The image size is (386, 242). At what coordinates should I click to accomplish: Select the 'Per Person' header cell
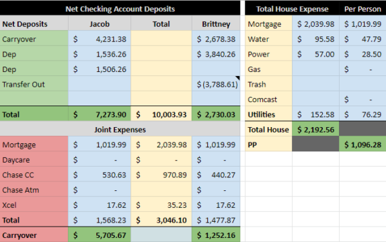[362, 8]
